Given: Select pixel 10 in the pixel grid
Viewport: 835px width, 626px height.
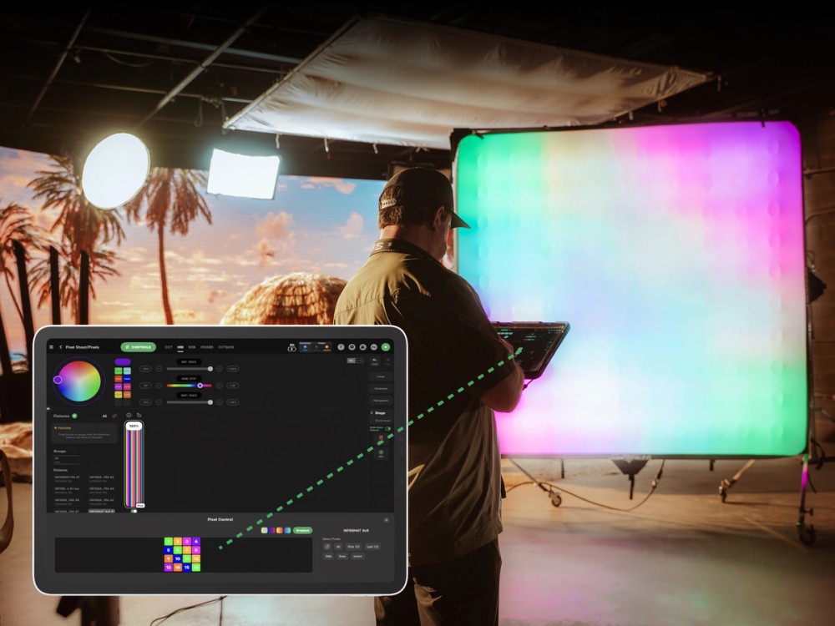Looking at the screenshot, I should click(178, 559).
